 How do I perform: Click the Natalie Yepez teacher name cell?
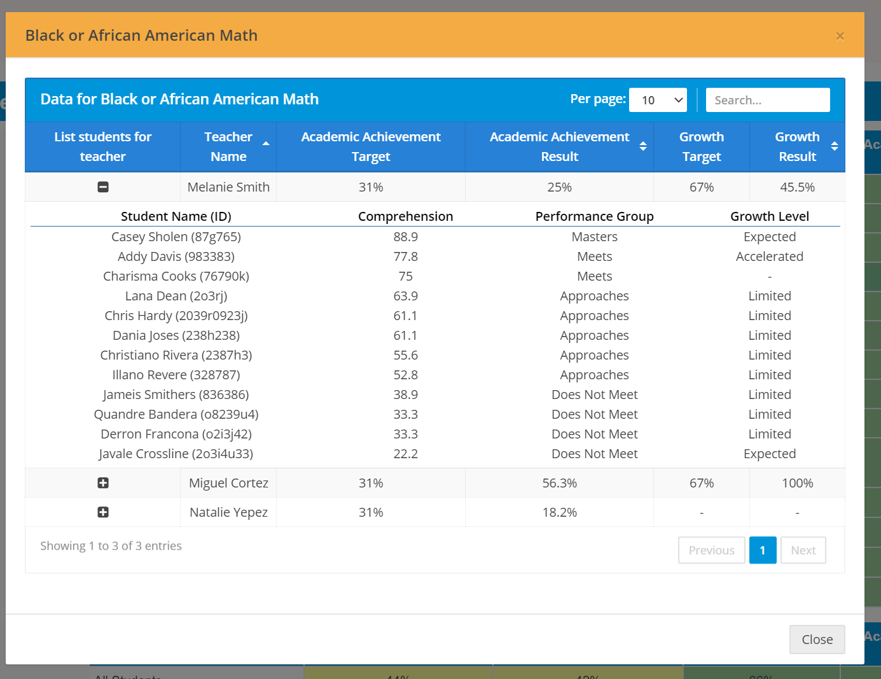(228, 512)
